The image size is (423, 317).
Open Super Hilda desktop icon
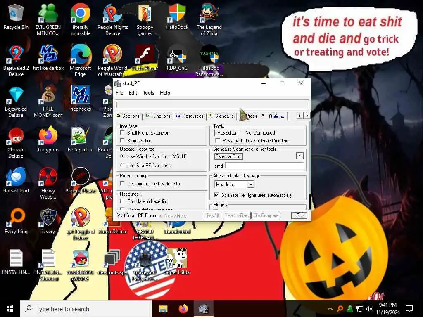point(177,262)
